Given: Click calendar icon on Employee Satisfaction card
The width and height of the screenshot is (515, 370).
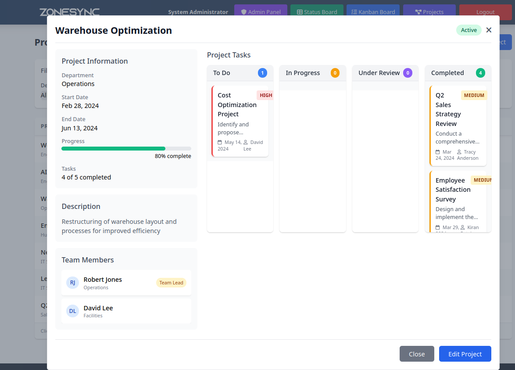Looking at the screenshot, I should coord(437,227).
